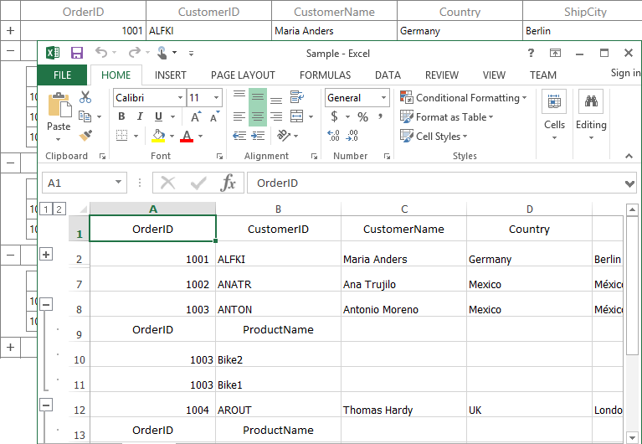
Task: Align text right
Action: click(x=276, y=116)
